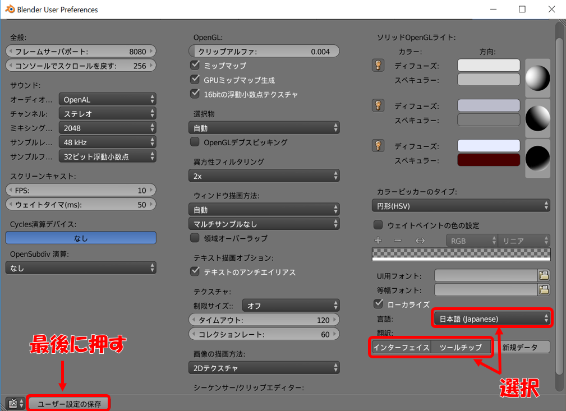Toggle the インターフェイス translation option
The width and height of the screenshot is (566, 411).
(x=401, y=347)
